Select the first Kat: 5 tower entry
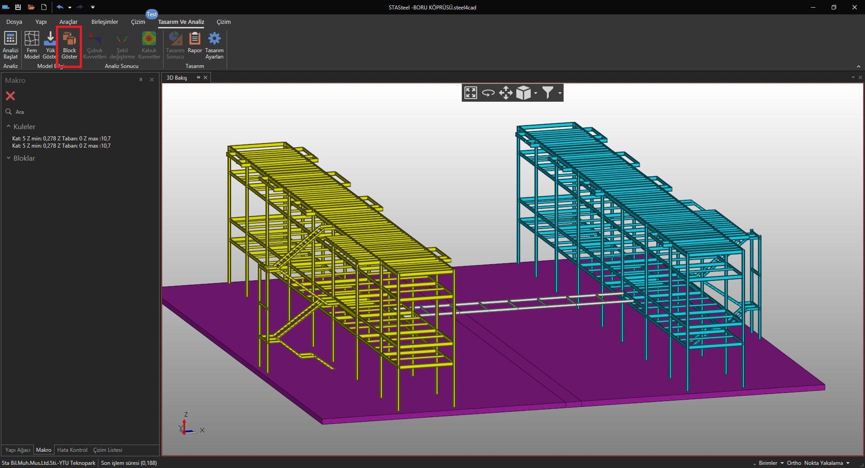This screenshot has height=468, width=865. pos(61,139)
